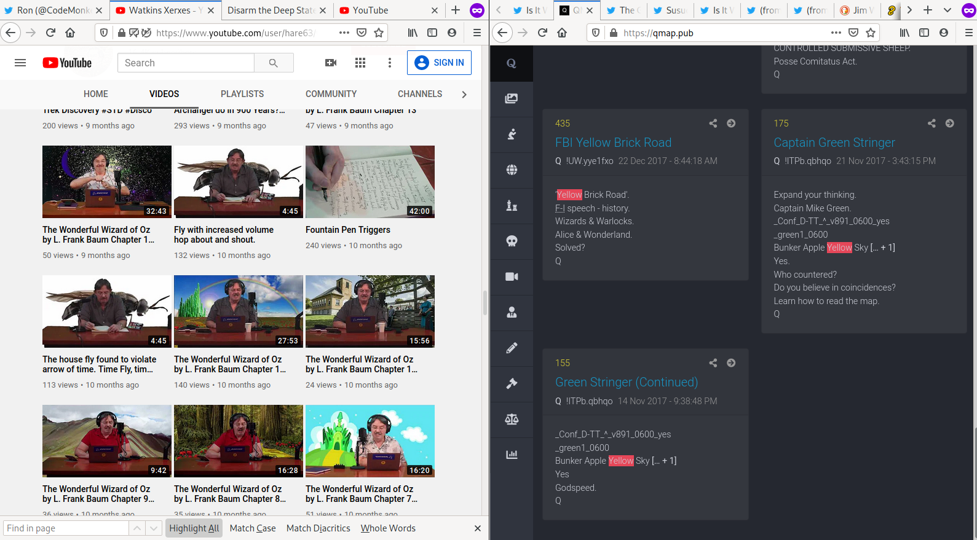
Task: Show more channel tabs with right chevron
Action: [464, 94]
